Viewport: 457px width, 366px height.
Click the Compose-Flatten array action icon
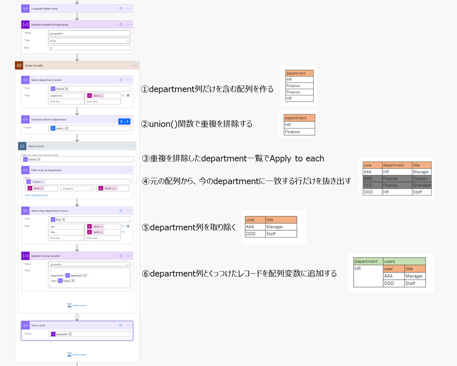[x=25, y=9]
